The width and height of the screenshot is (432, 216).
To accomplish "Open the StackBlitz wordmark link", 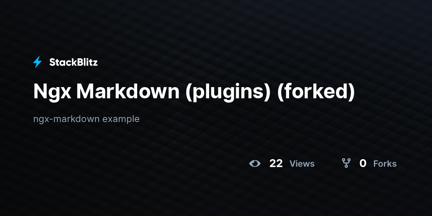I will coord(73,62).
